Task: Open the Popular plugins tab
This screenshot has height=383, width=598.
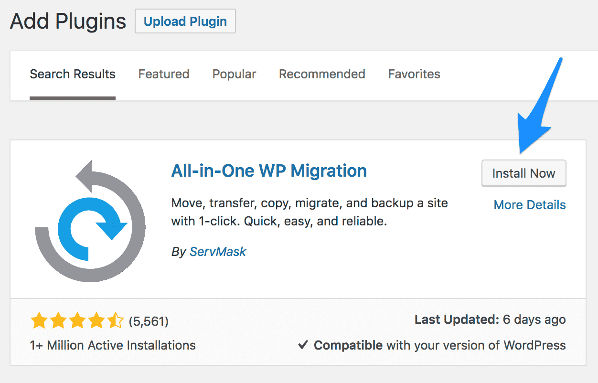Action: click(234, 74)
